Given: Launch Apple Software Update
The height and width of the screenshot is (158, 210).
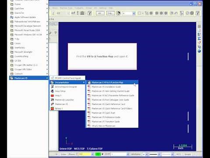Looking at the screenshot, I should point(28,17).
